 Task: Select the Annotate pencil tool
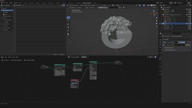pos(68,31)
